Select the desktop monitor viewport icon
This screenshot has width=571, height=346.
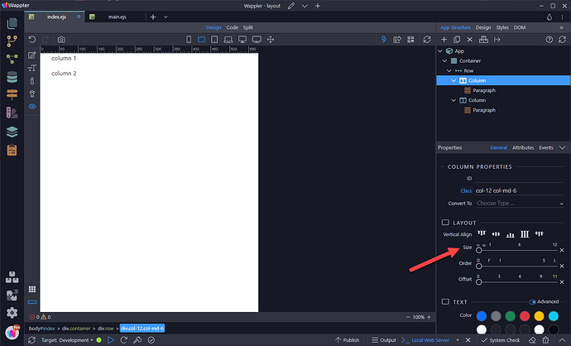click(x=242, y=40)
